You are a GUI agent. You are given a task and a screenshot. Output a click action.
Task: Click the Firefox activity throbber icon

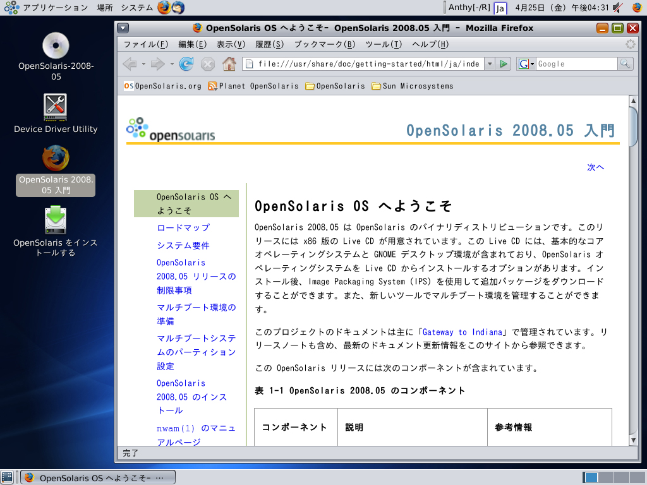[631, 44]
